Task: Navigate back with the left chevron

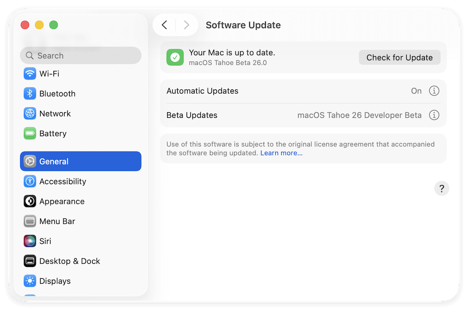Action: coord(165,25)
